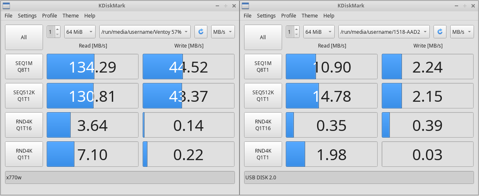Increase loop count in right window
The image size is (479, 196).
click(x=297, y=29)
